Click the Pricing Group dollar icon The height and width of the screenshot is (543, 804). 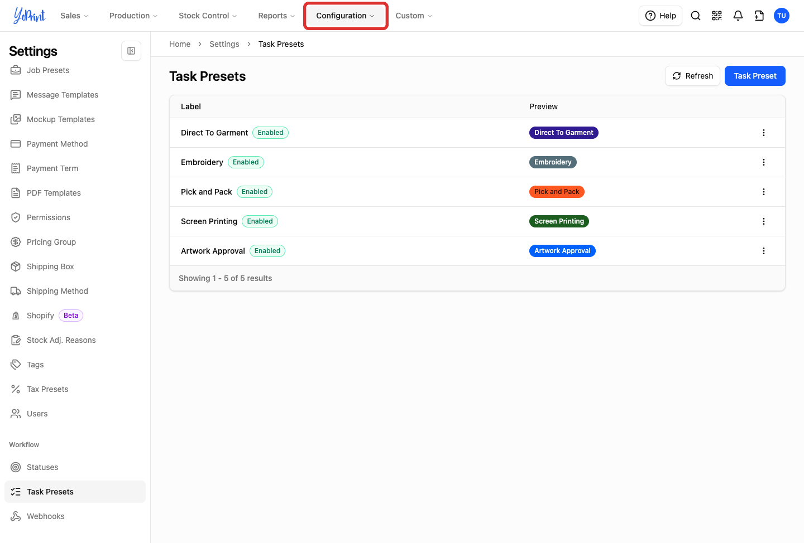point(16,242)
